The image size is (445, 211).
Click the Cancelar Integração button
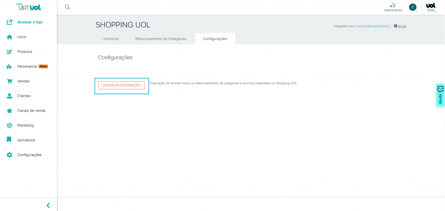122,86
